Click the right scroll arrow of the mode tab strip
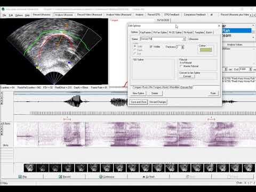256x192 pixels. tap(254, 15)
